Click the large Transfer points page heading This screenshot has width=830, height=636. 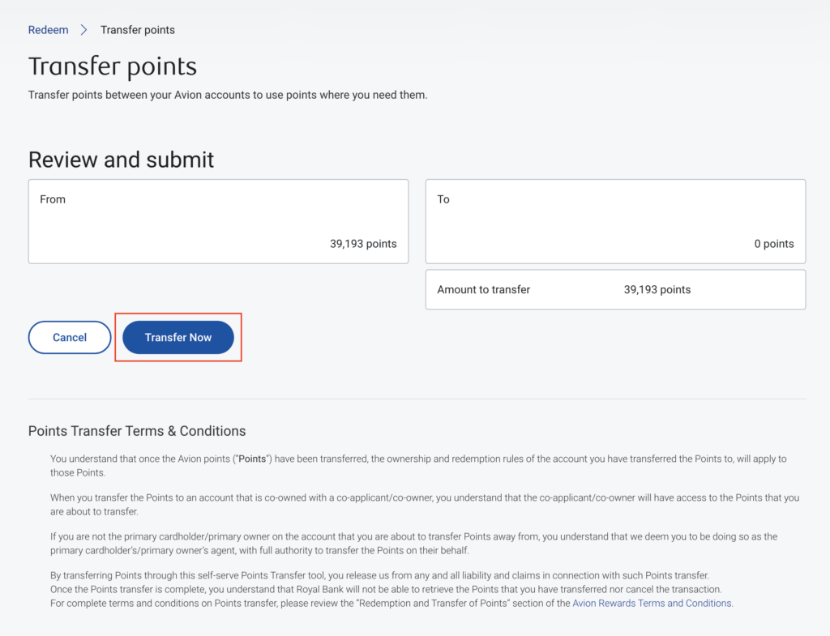(x=113, y=66)
